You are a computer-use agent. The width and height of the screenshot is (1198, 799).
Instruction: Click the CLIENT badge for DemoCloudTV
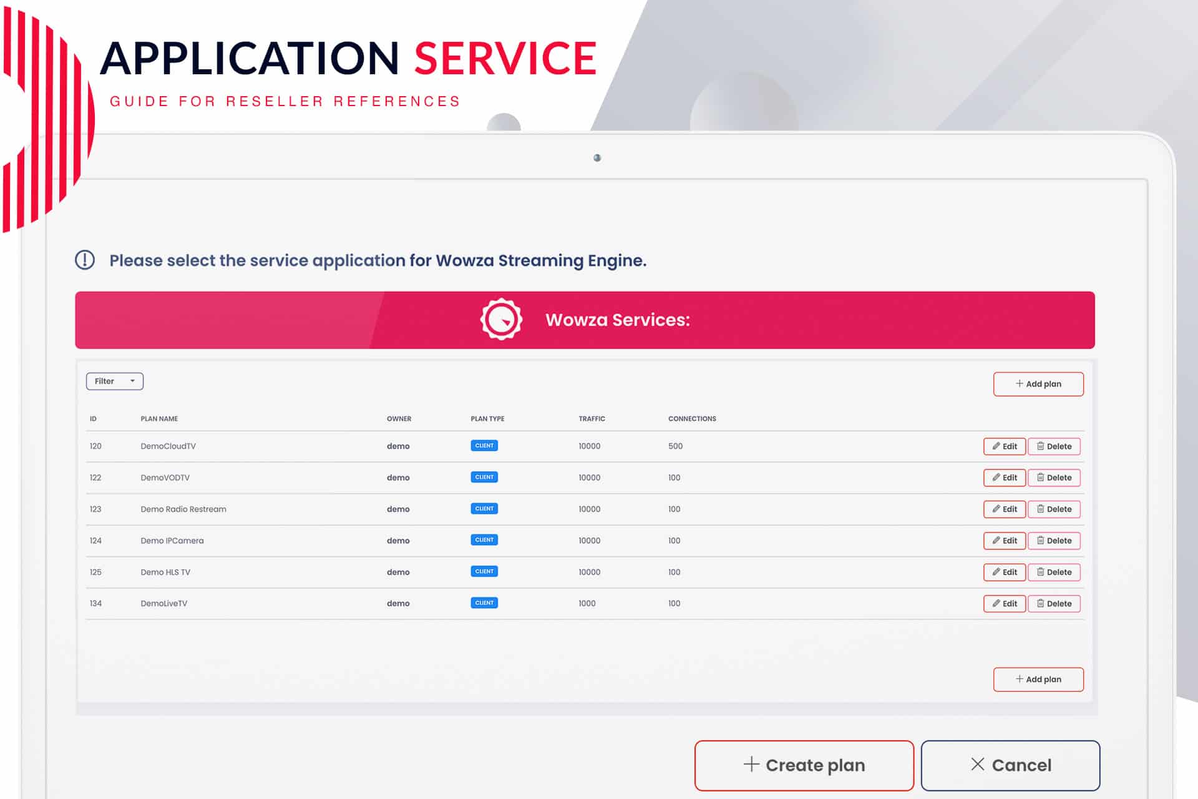pyautogui.click(x=484, y=446)
